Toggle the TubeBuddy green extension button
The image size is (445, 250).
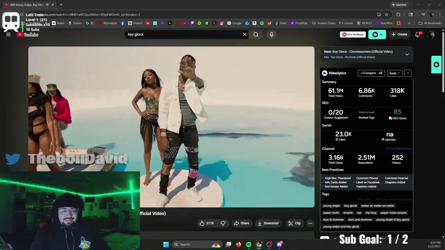[377, 34]
